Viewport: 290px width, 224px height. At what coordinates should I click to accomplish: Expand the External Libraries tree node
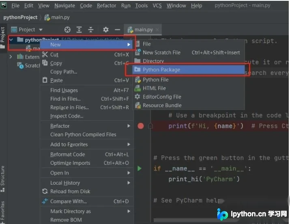11,56
